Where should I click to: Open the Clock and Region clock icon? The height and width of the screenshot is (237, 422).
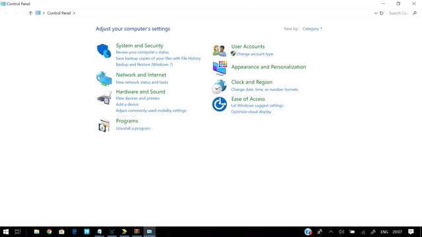(x=219, y=86)
